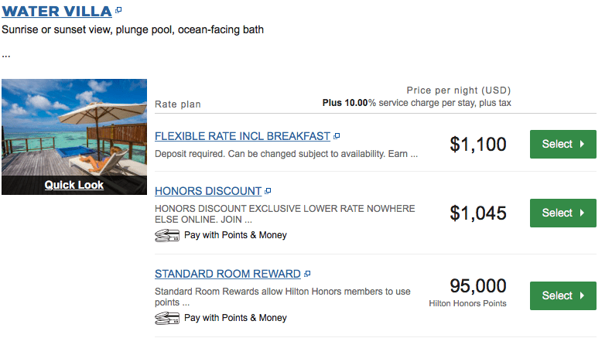Expand truncated room description ellipsis
This screenshot has width=612, height=338.
6,56
